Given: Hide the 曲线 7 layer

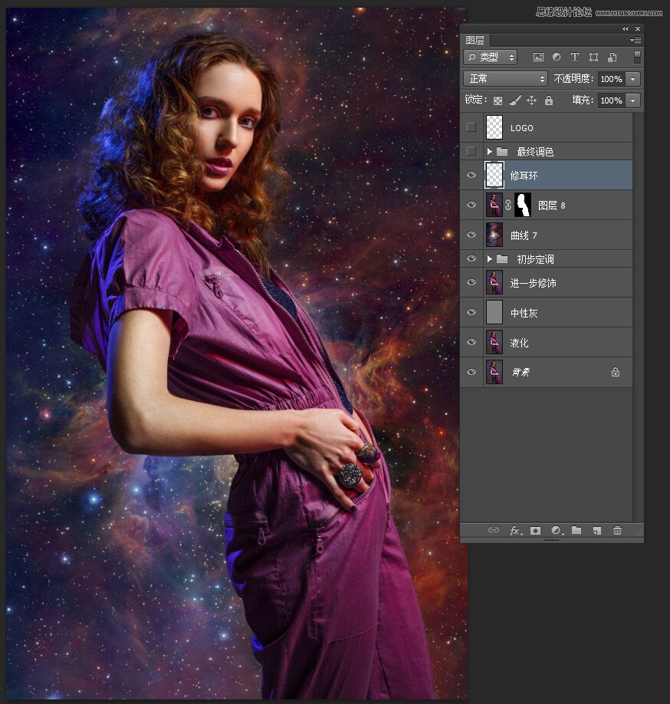Looking at the screenshot, I should (x=471, y=235).
